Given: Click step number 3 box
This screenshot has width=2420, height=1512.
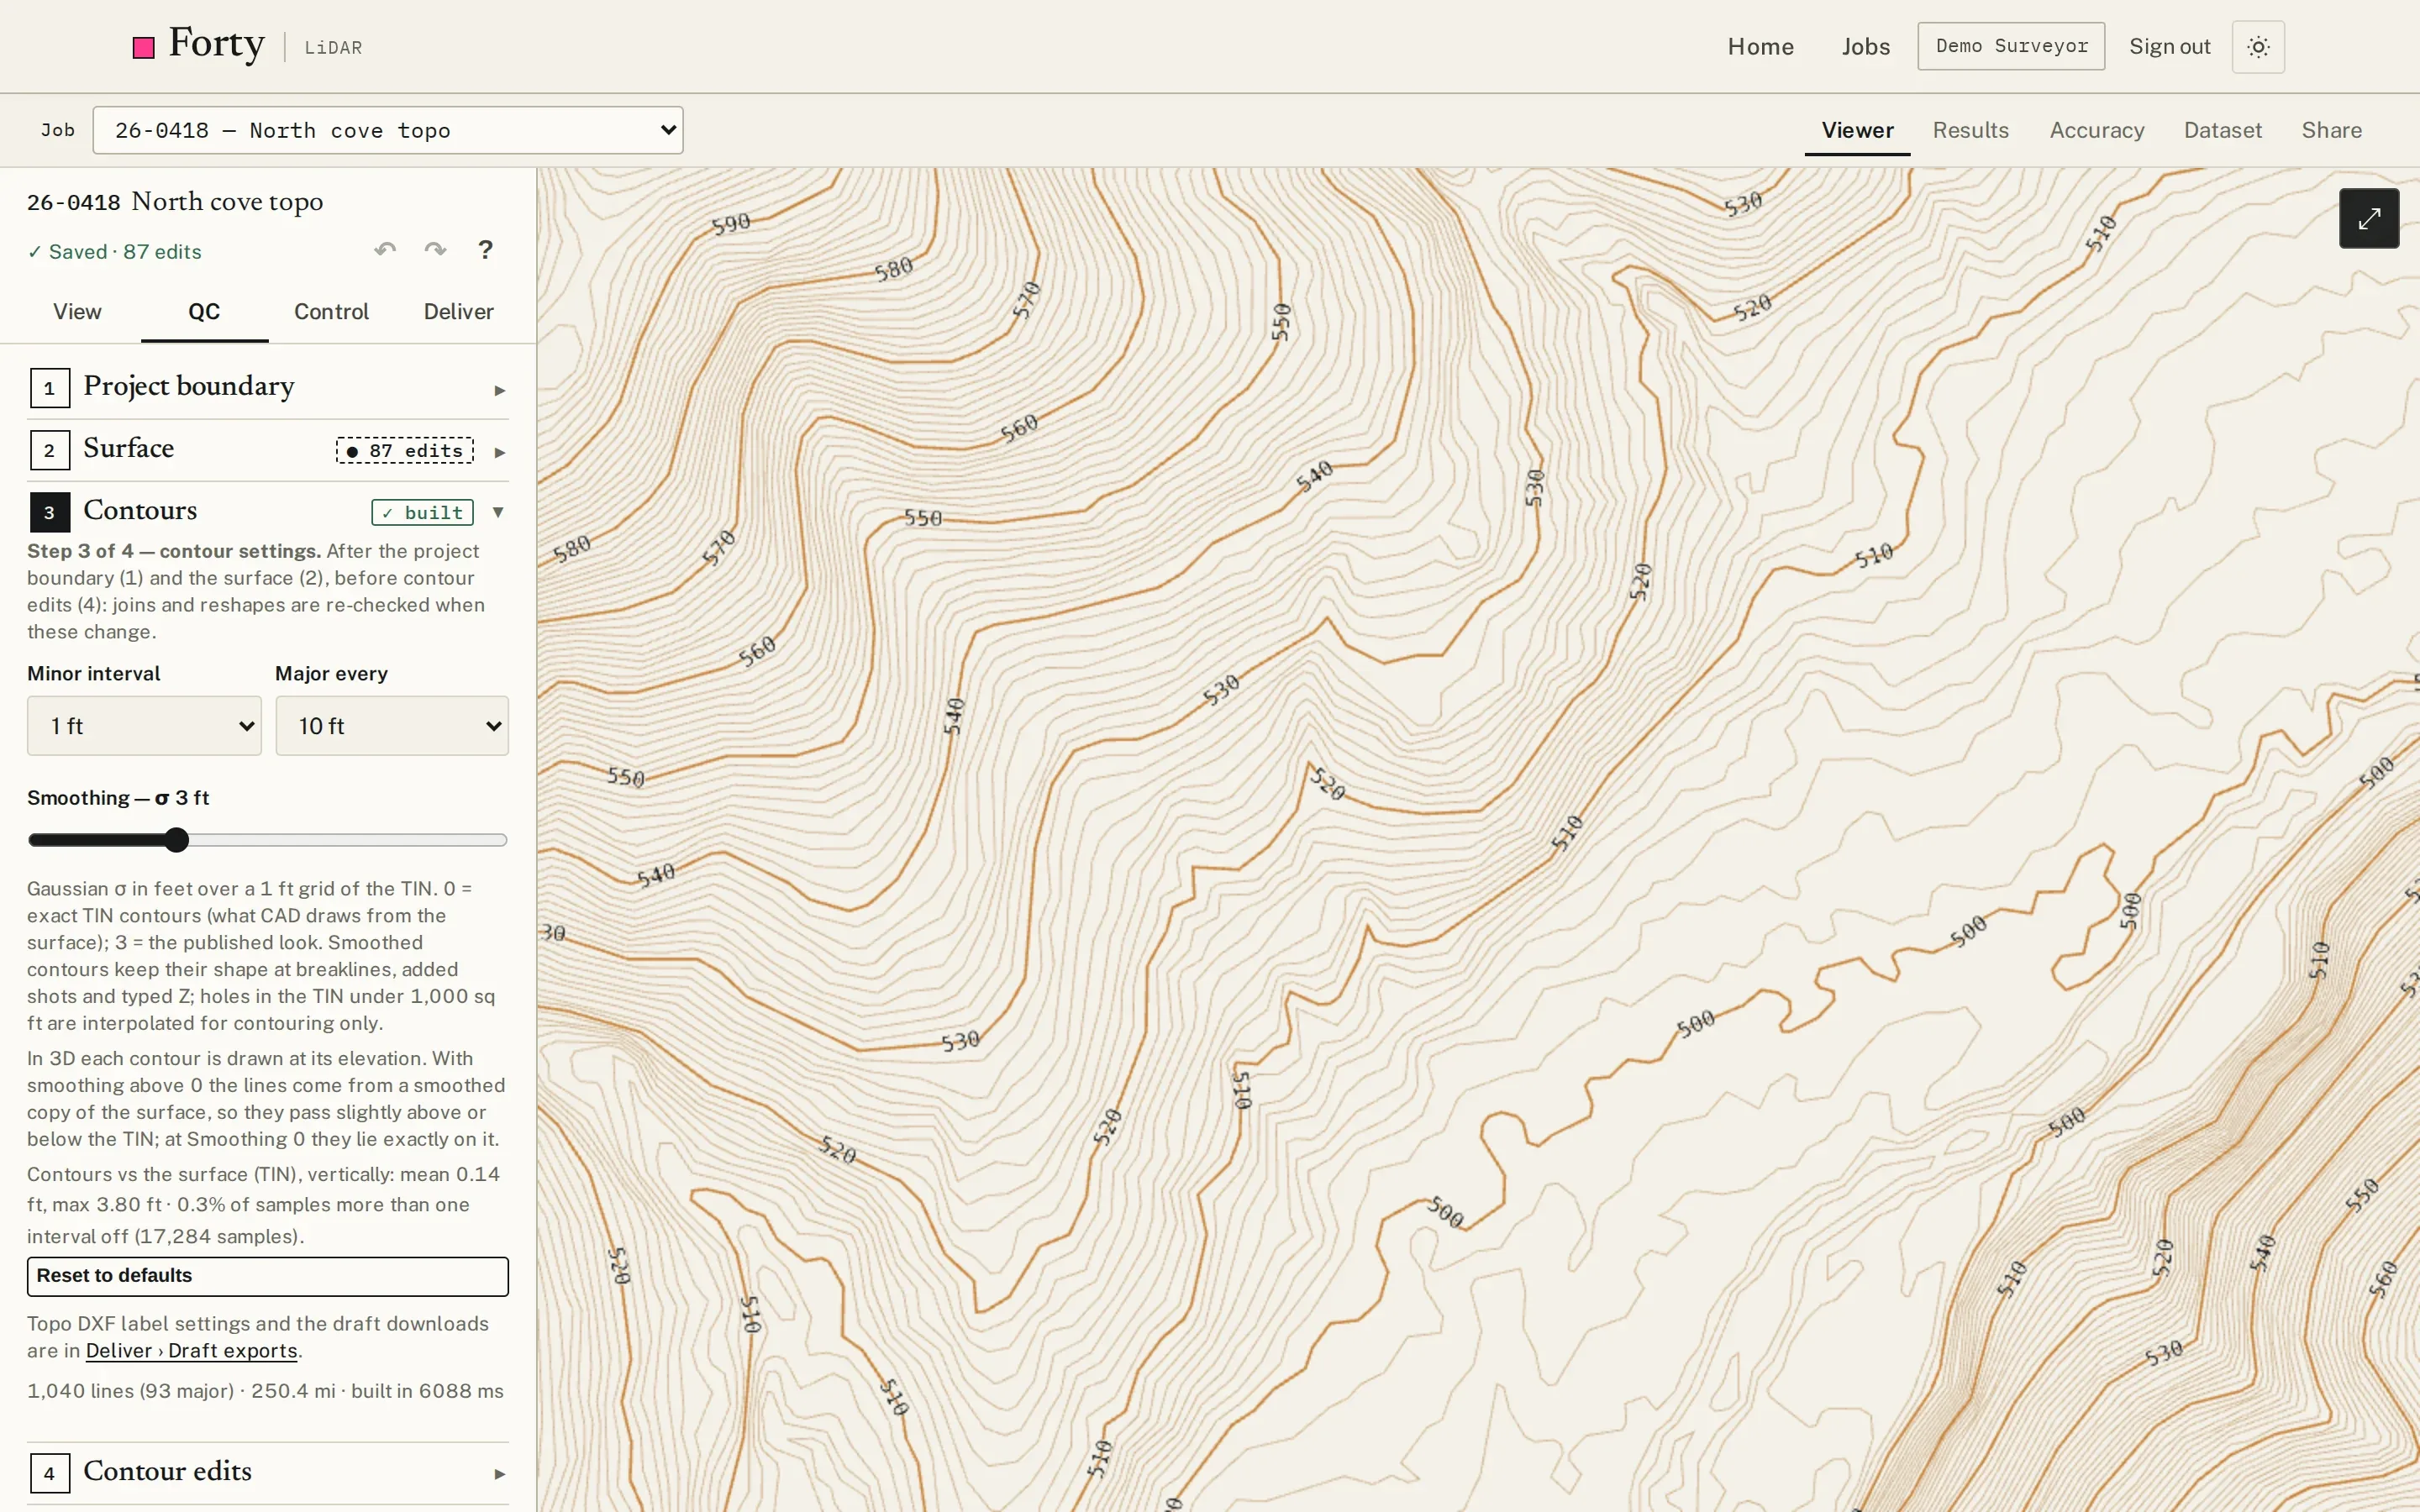Looking at the screenshot, I should (49, 512).
